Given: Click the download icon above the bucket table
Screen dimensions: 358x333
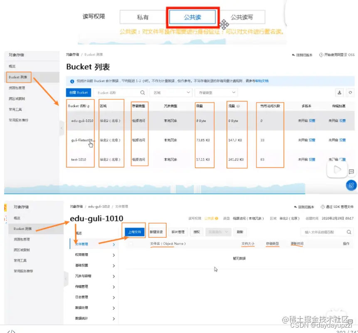Looking at the screenshot, I should coord(339,92).
